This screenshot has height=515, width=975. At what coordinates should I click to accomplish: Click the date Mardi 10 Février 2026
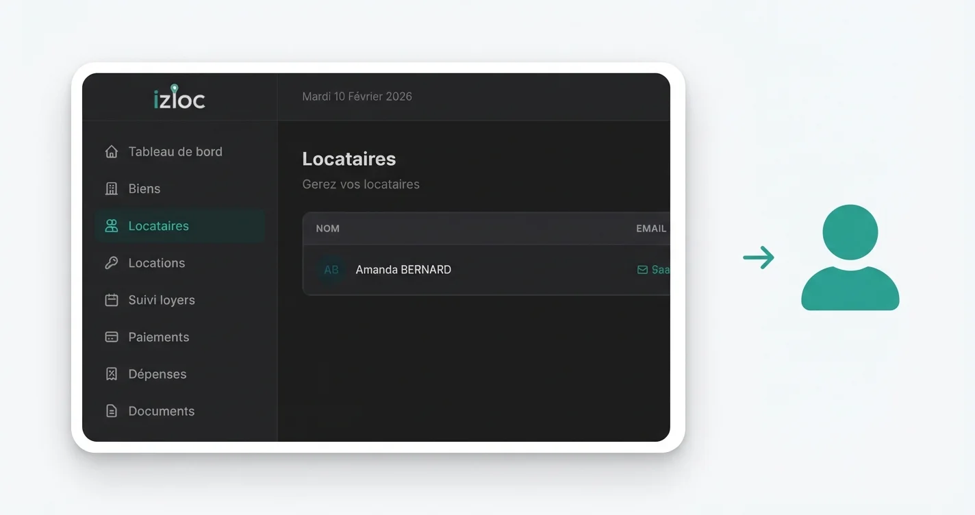357,97
